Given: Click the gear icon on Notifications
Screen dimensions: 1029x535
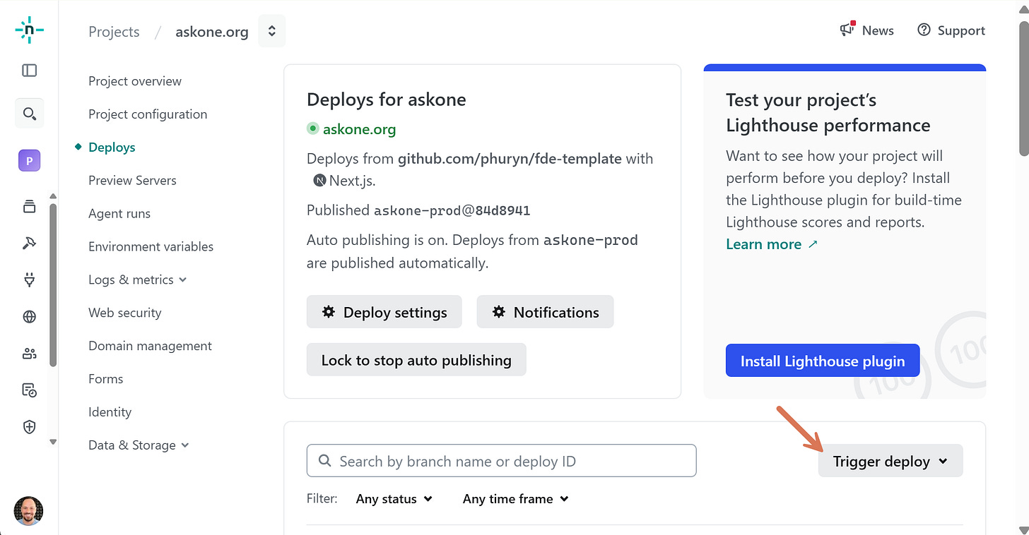Looking at the screenshot, I should pyautogui.click(x=499, y=311).
